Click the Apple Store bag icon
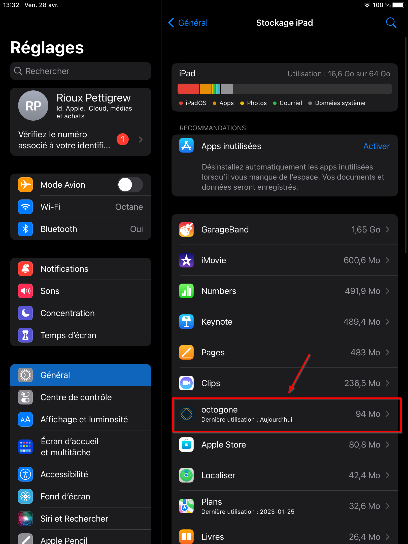The height and width of the screenshot is (544, 408). pyautogui.click(x=186, y=445)
